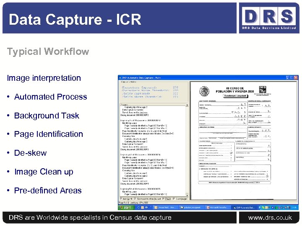Click the Data Capture - ICR slide title
Image resolution: width=302 pixels, height=226 pixels.
tap(75, 19)
